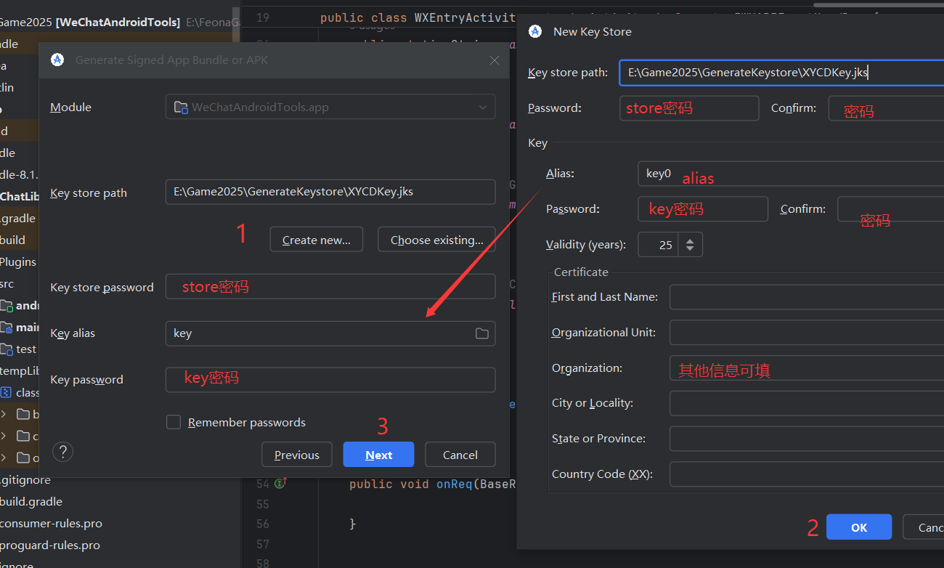Click the folder browse icon in Key alias field
This screenshot has height=568, width=944.
[481, 333]
